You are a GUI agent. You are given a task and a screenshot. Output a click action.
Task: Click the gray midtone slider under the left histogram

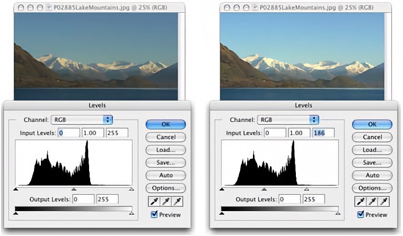pyautogui.click(x=74, y=187)
